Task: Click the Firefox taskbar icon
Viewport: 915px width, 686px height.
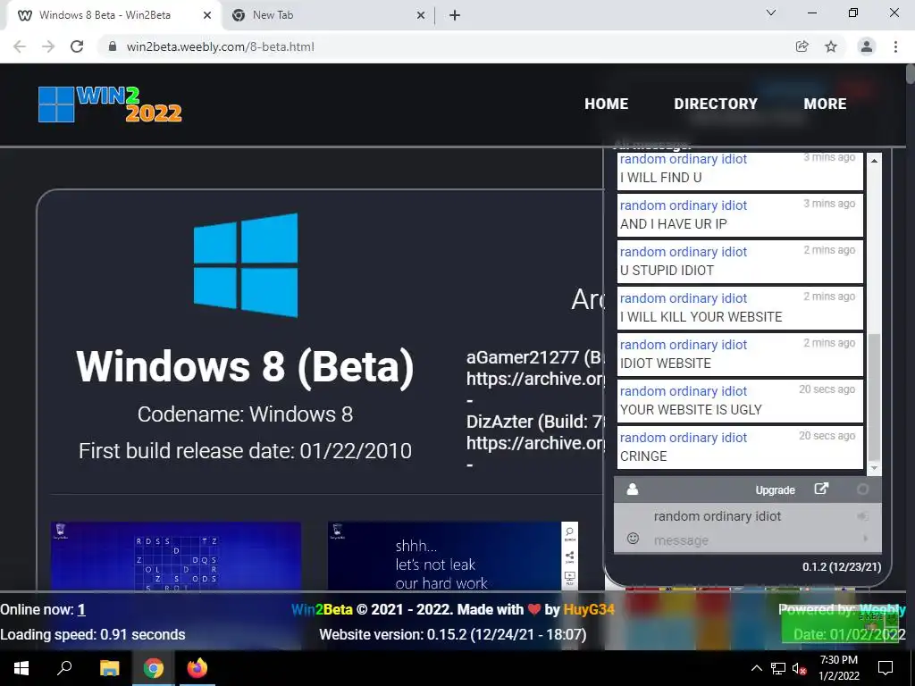Action: click(x=197, y=668)
